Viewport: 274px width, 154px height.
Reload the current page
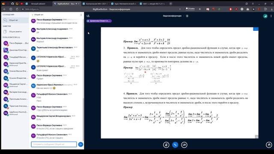[17, 9]
